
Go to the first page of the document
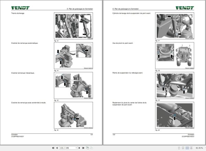tap(53, 148)
